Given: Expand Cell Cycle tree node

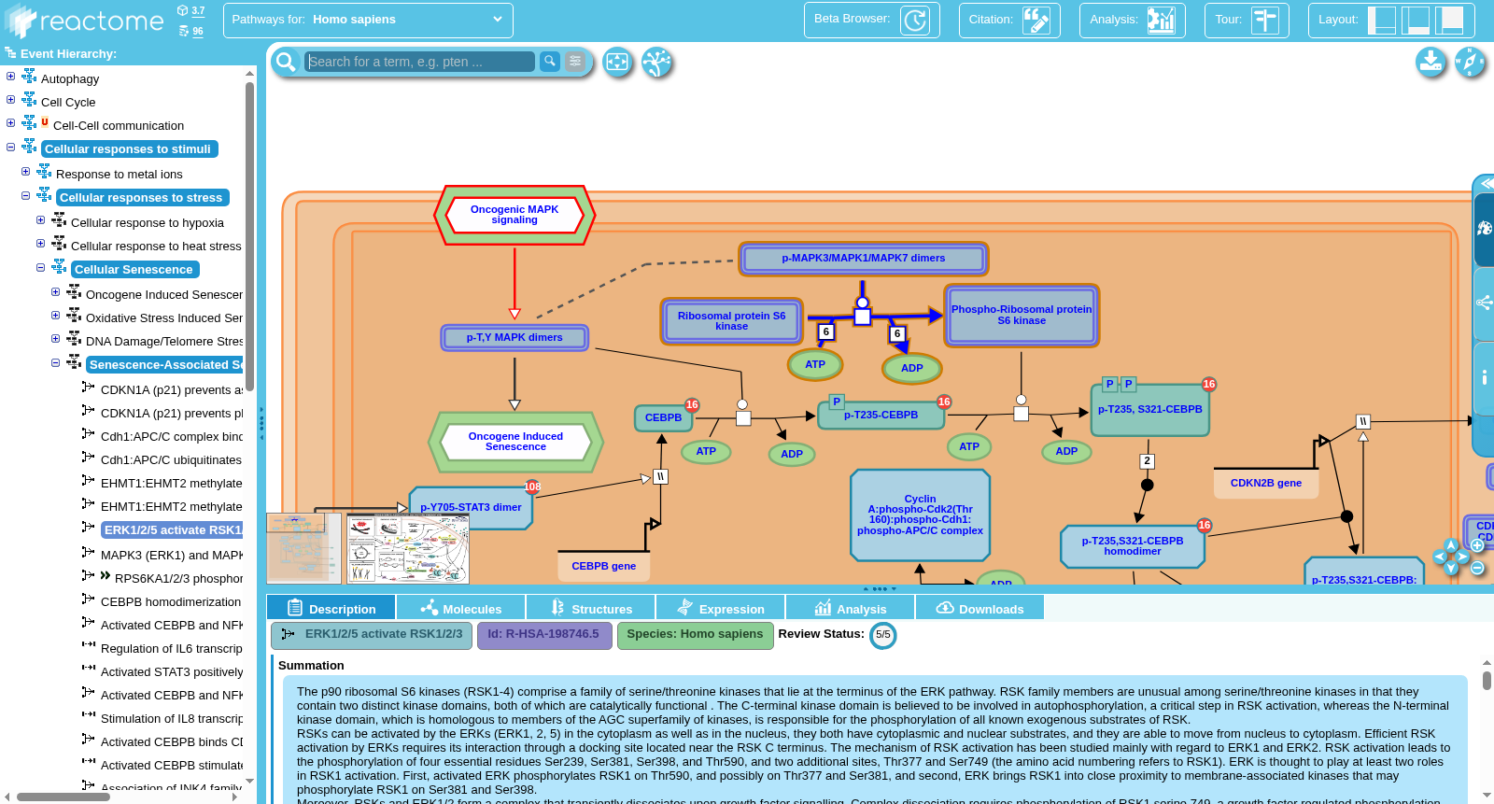Looking at the screenshot, I should pyautogui.click(x=10, y=100).
